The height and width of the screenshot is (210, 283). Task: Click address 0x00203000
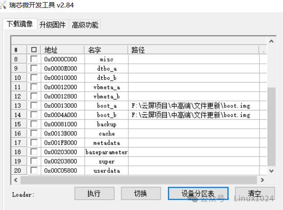61,152
